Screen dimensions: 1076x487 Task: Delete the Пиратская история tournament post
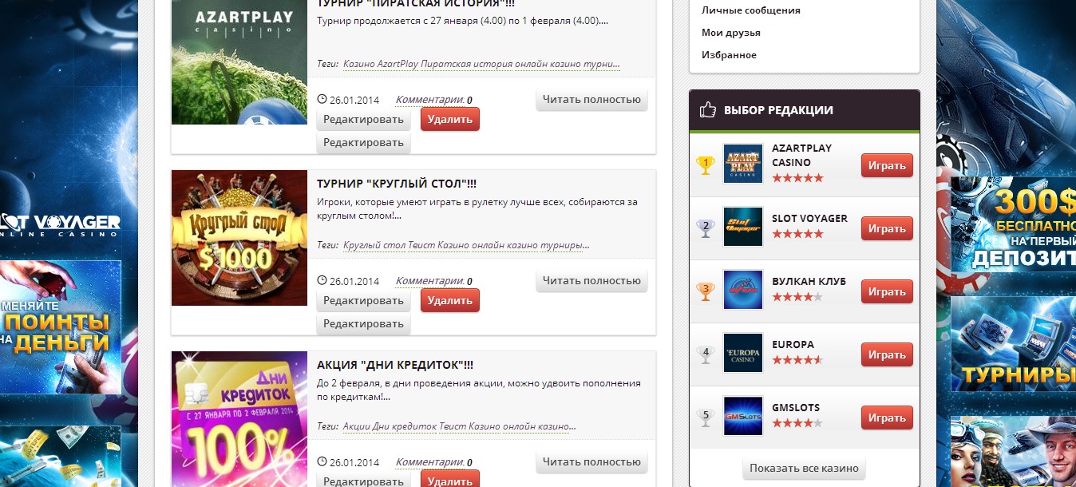(450, 119)
